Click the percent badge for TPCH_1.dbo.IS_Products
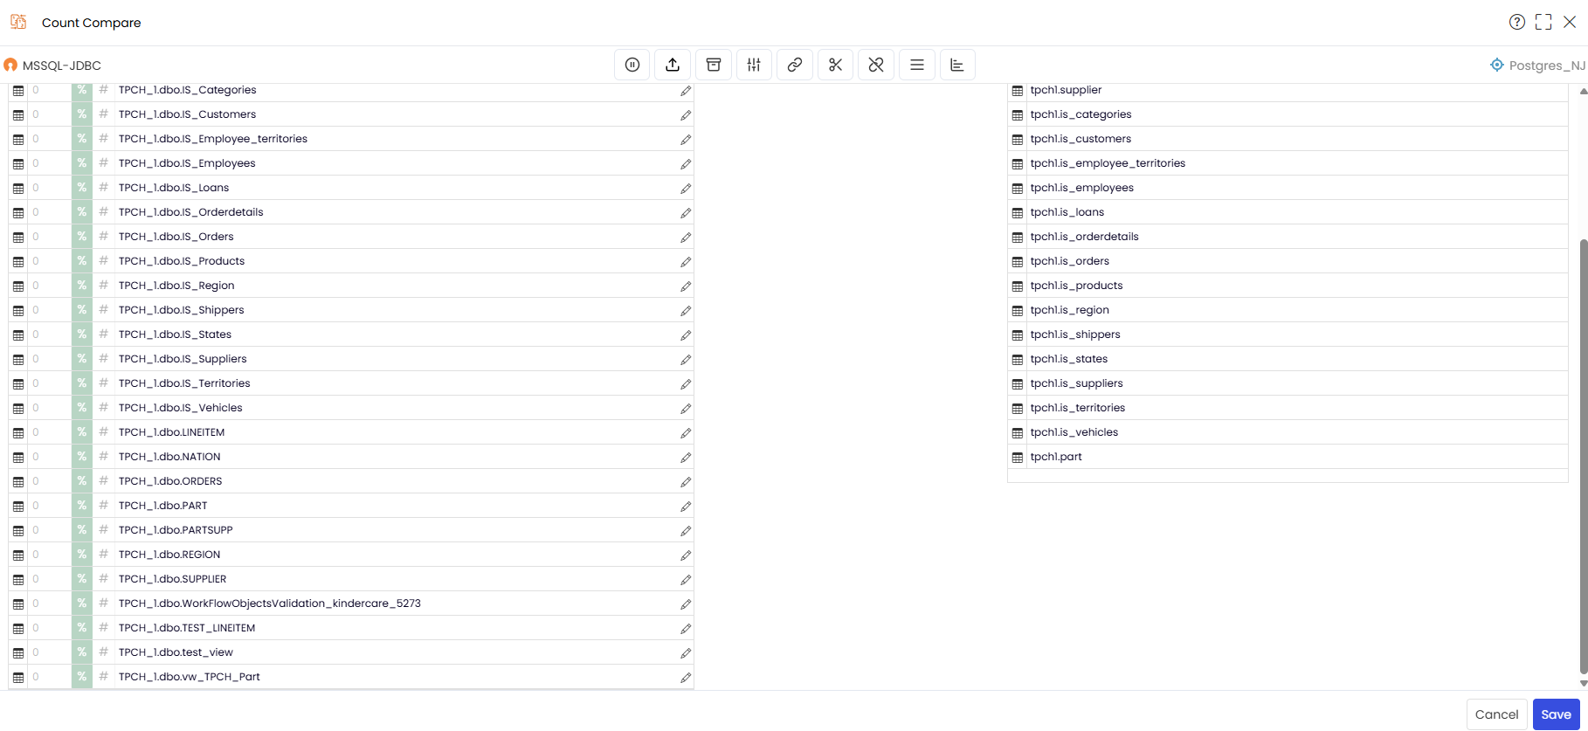Image resolution: width=1588 pixels, height=731 pixels. [x=81, y=261]
